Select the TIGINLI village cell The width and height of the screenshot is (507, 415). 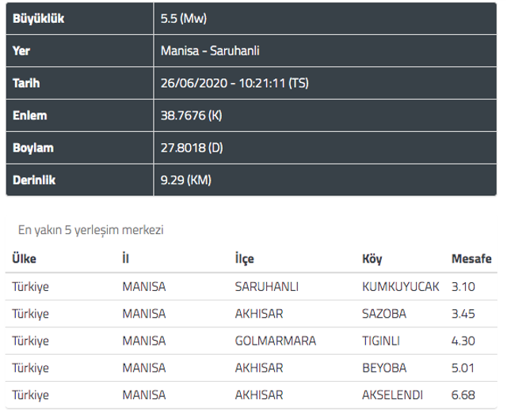(x=380, y=341)
